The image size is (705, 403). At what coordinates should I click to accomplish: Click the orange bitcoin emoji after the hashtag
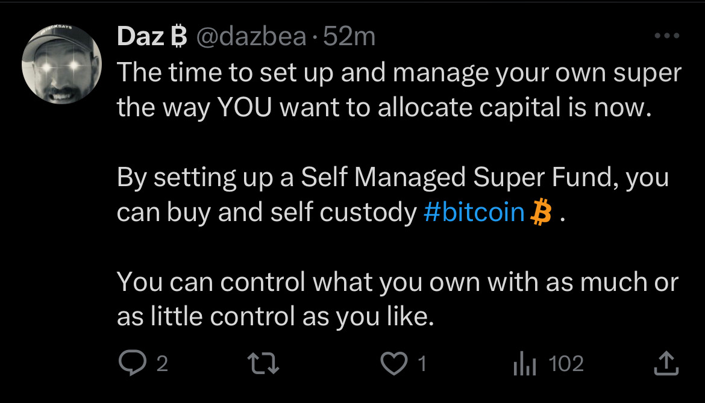pyautogui.click(x=540, y=212)
